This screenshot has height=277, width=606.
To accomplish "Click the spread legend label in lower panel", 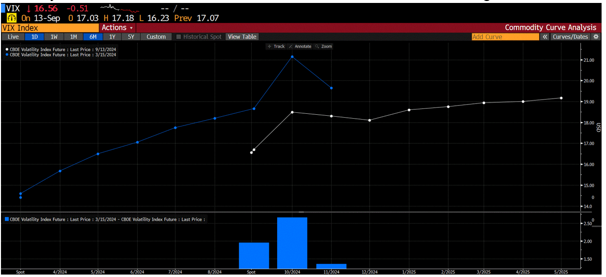I will pos(104,220).
